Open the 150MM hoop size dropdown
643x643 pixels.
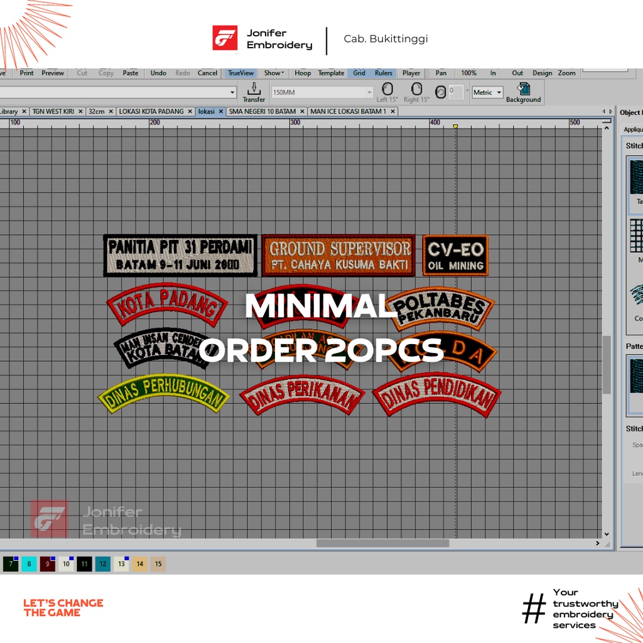point(369,92)
